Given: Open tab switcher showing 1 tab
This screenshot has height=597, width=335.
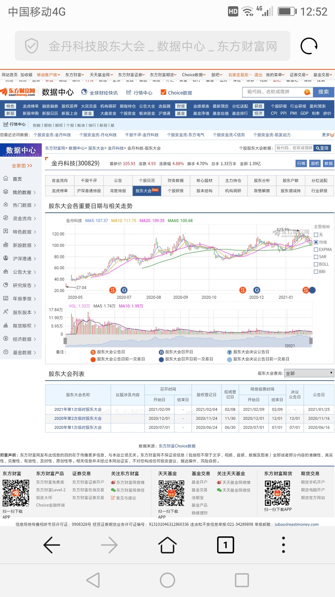Looking at the screenshot, I should coord(226,545).
